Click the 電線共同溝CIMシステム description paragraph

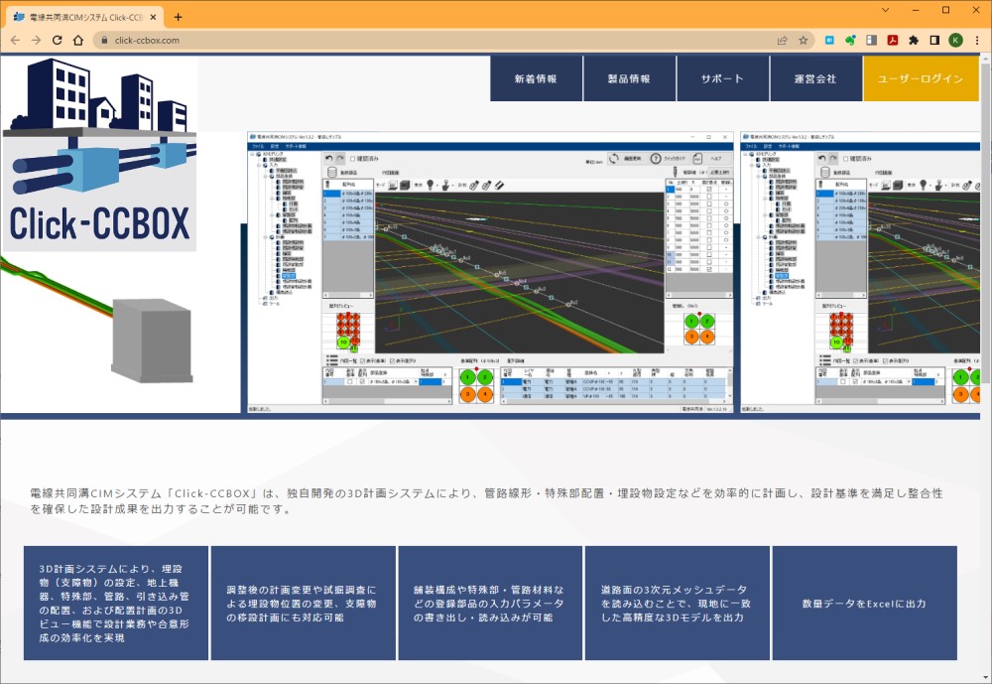[x=486, y=501]
